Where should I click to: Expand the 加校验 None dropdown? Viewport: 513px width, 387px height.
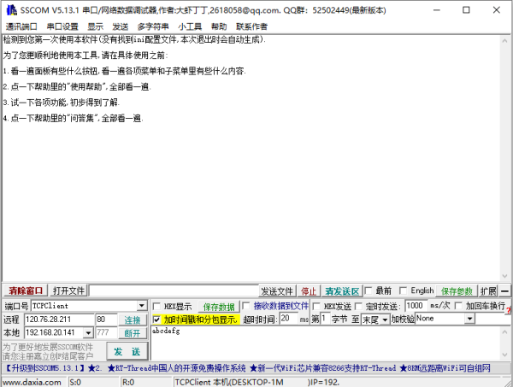click(x=469, y=319)
